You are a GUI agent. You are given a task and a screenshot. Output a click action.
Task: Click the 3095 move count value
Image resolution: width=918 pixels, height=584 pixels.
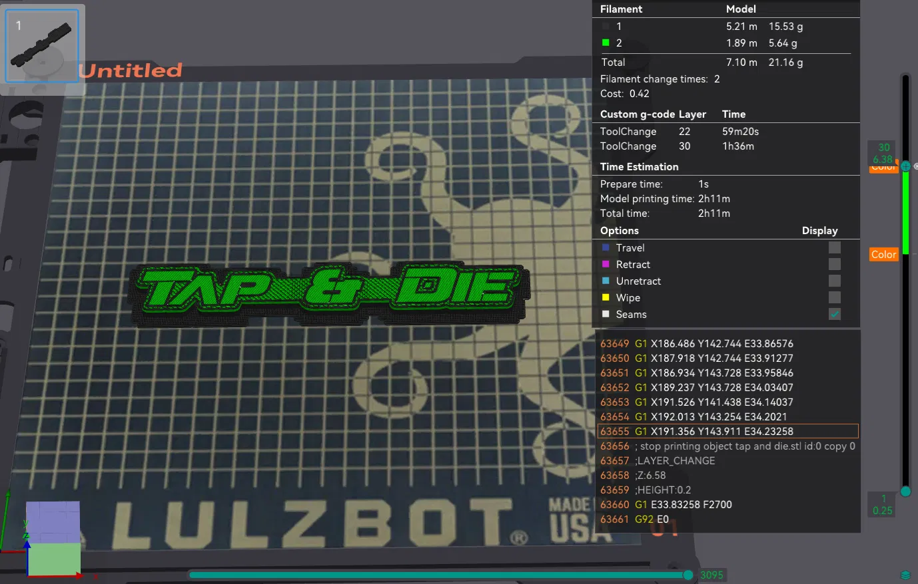[x=711, y=575]
